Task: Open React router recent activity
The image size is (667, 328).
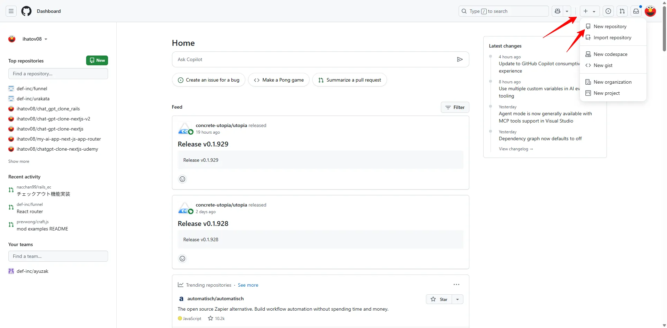Action: click(x=30, y=211)
